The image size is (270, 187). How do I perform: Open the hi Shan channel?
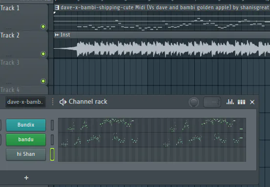(26, 154)
